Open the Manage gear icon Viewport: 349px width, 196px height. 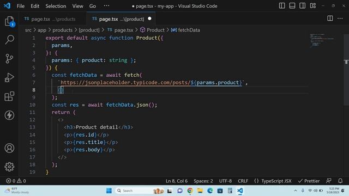pyautogui.click(x=9, y=167)
